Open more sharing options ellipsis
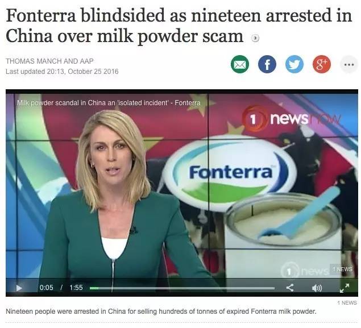Image resolution: width=361 pixels, height=328 pixels. [x=349, y=64]
